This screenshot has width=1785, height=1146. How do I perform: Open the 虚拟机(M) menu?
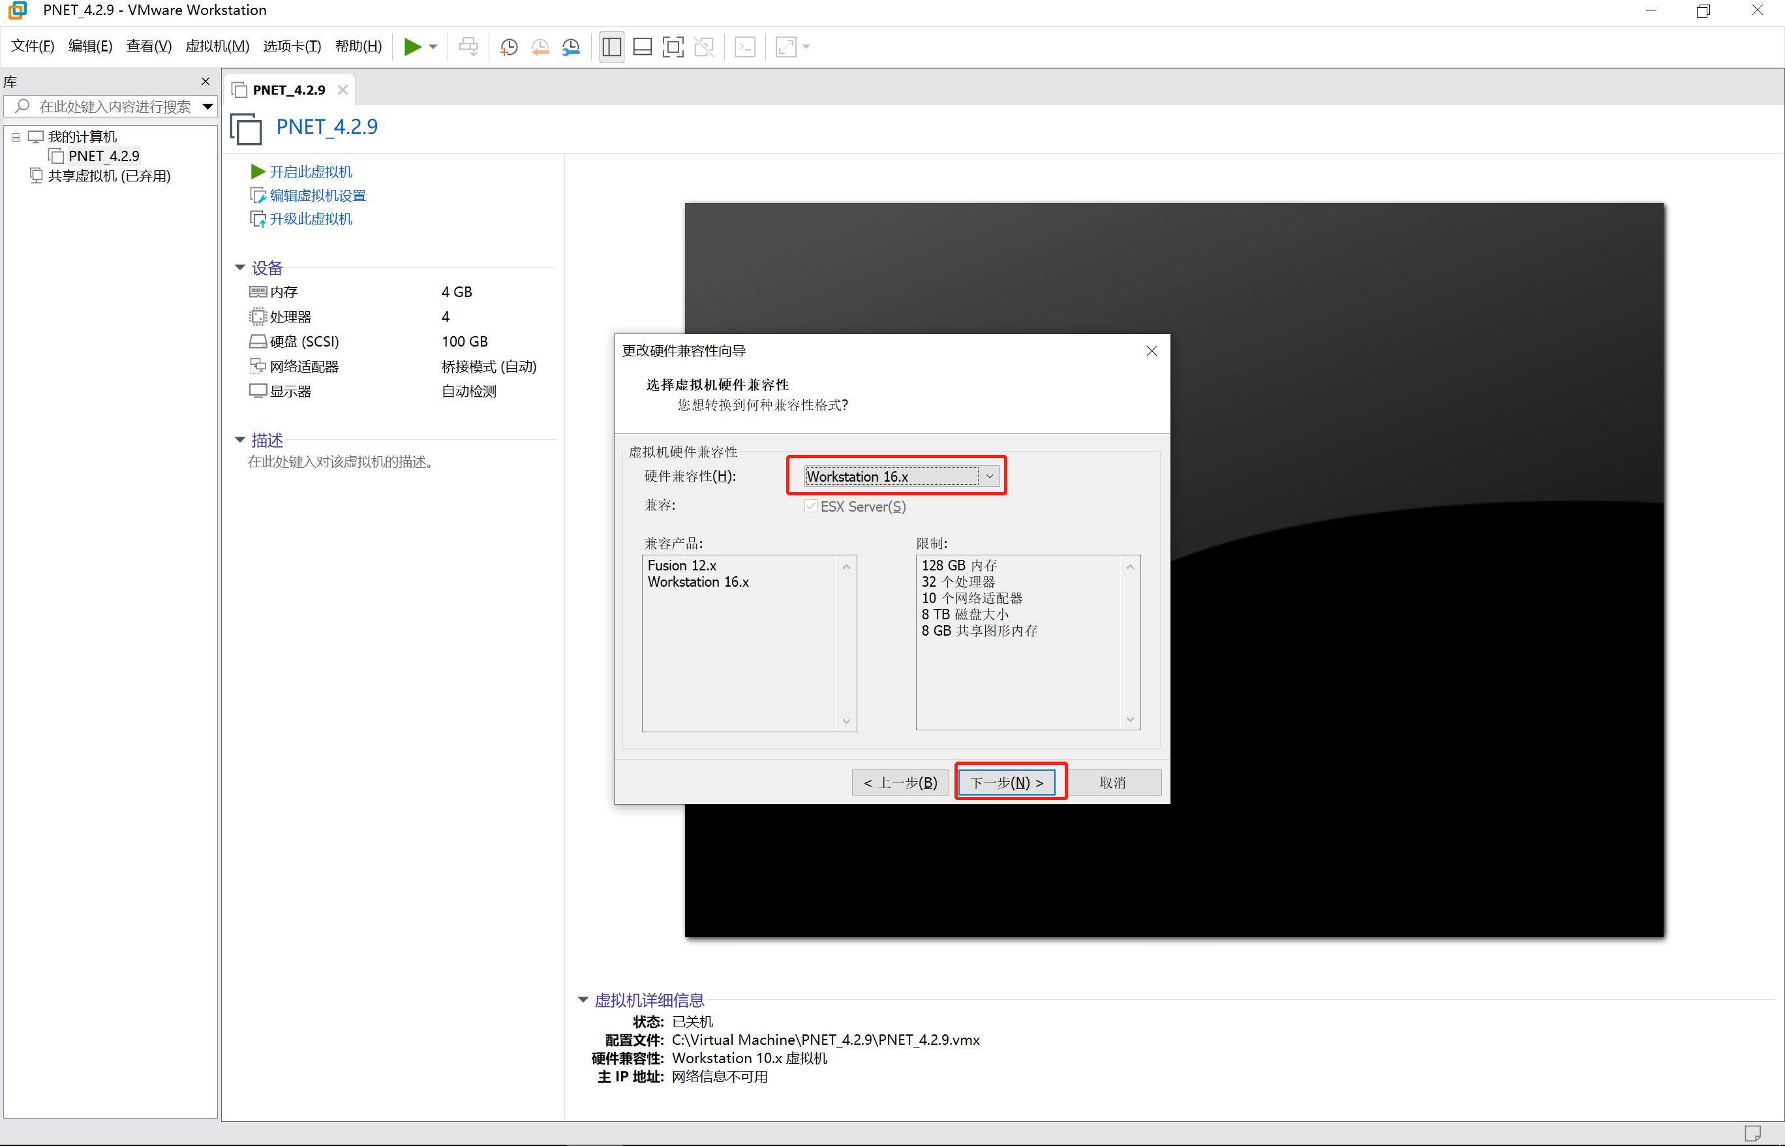217,46
